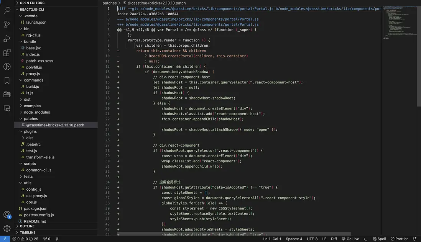Screen dimensions: 421x242
Task: Open config.js file
Action: click(x=56, y=190)
